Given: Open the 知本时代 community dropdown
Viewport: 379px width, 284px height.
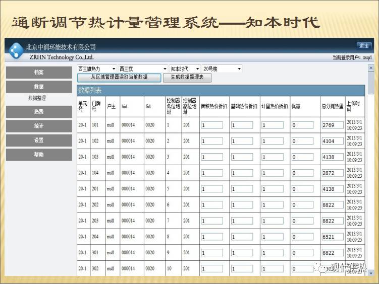Looking at the screenshot, I should point(185,69).
